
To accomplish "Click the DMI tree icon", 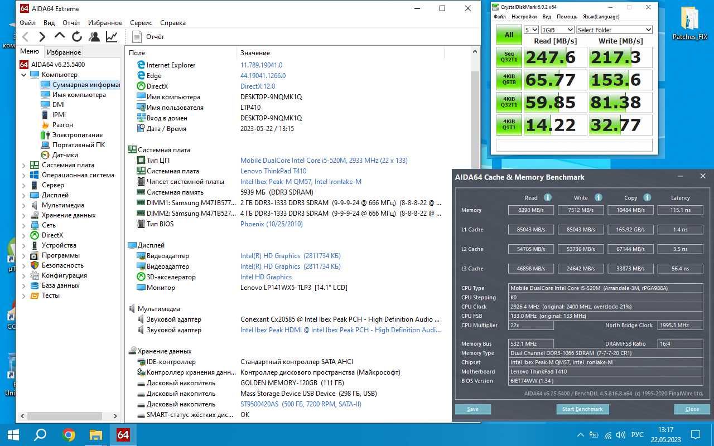I will point(45,105).
